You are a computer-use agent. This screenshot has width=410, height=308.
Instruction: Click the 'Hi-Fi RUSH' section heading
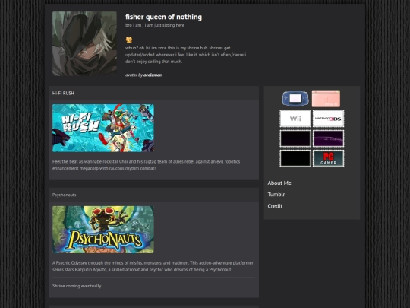pos(63,94)
